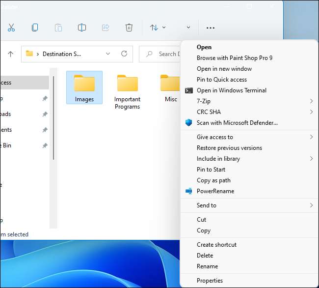Click the Rename icon in toolbar
The width and height of the screenshot is (319, 288).
pos(82,28)
